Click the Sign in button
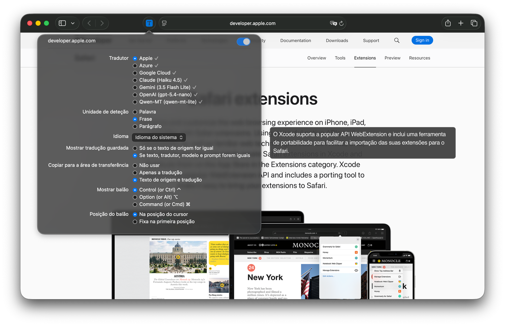The image size is (505, 326). [422, 40]
